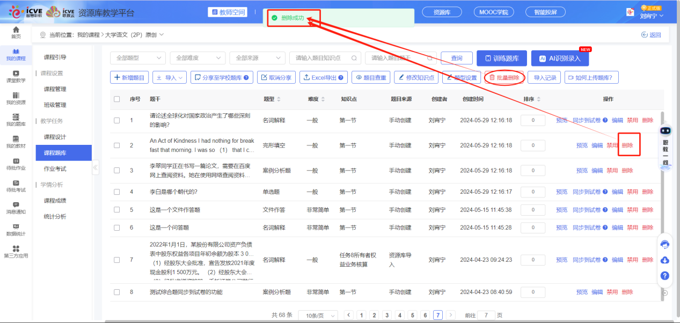Viewport: 680px width, 323px height.
Task: Click the AI robot assistant floating icon
Action: tap(666, 131)
